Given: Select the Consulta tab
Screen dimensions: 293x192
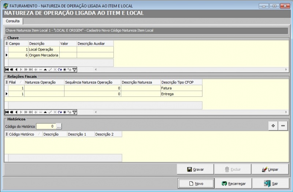Looking at the screenshot, I should coord(13,21).
